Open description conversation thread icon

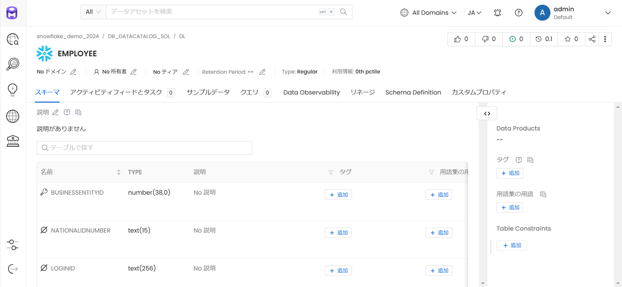click(78, 112)
